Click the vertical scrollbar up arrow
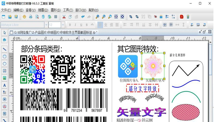The height and width of the screenshot is (122, 218). [210, 42]
